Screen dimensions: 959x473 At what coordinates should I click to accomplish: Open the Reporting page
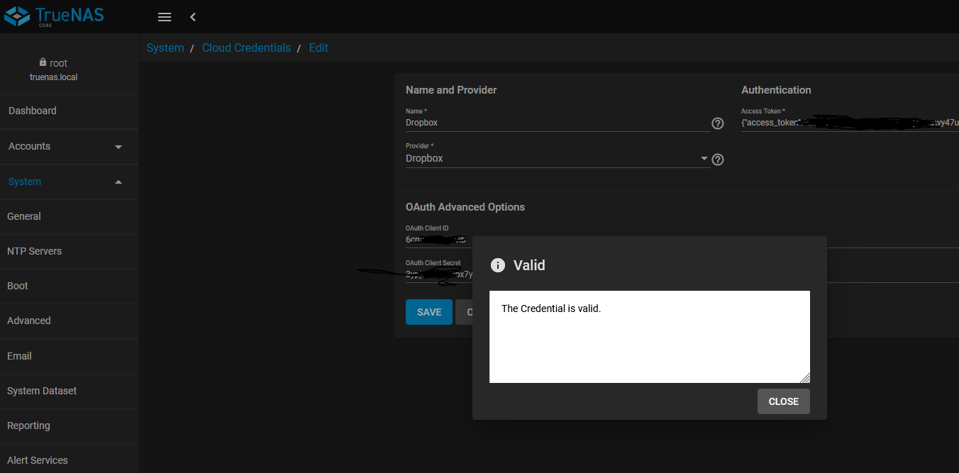coord(69,426)
